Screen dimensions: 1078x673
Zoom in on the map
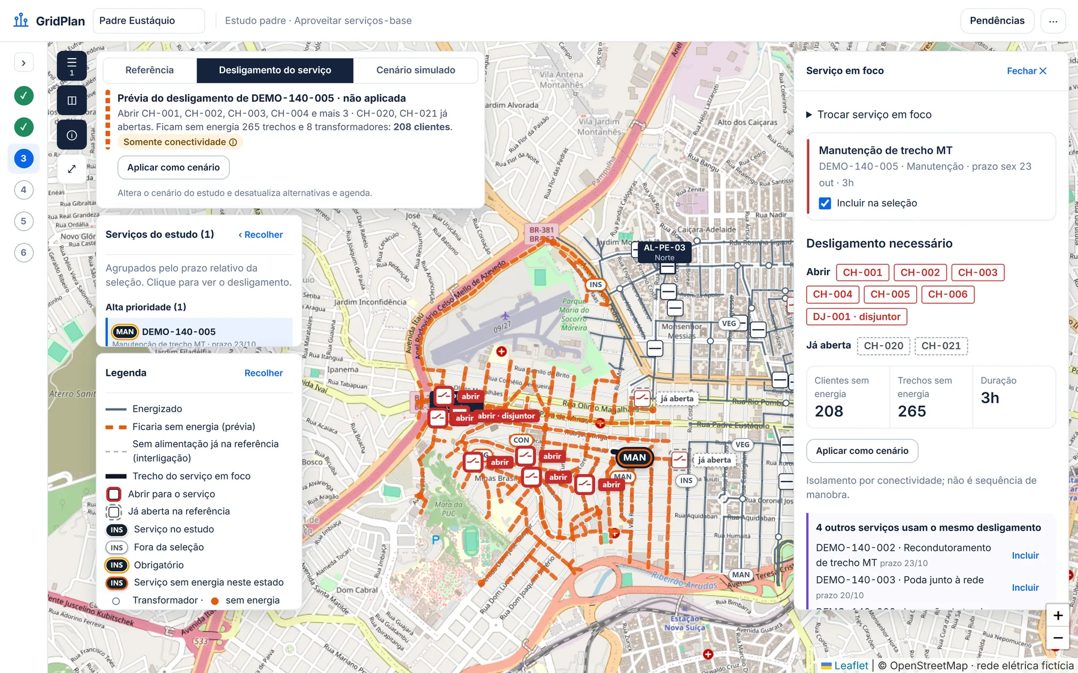click(x=1058, y=616)
